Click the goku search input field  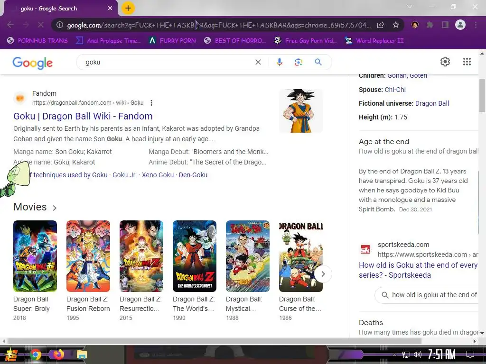click(x=168, y=62)
